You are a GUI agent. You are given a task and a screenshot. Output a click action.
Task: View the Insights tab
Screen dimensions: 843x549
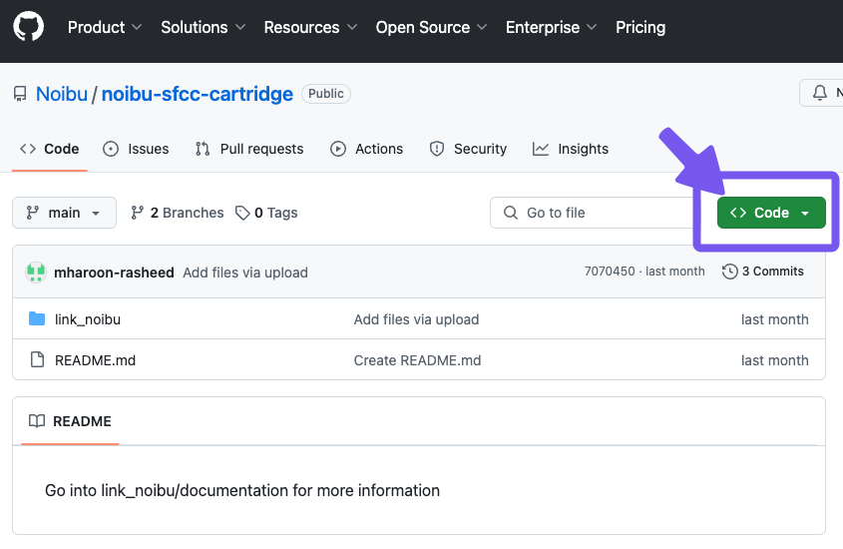[571, 149]
